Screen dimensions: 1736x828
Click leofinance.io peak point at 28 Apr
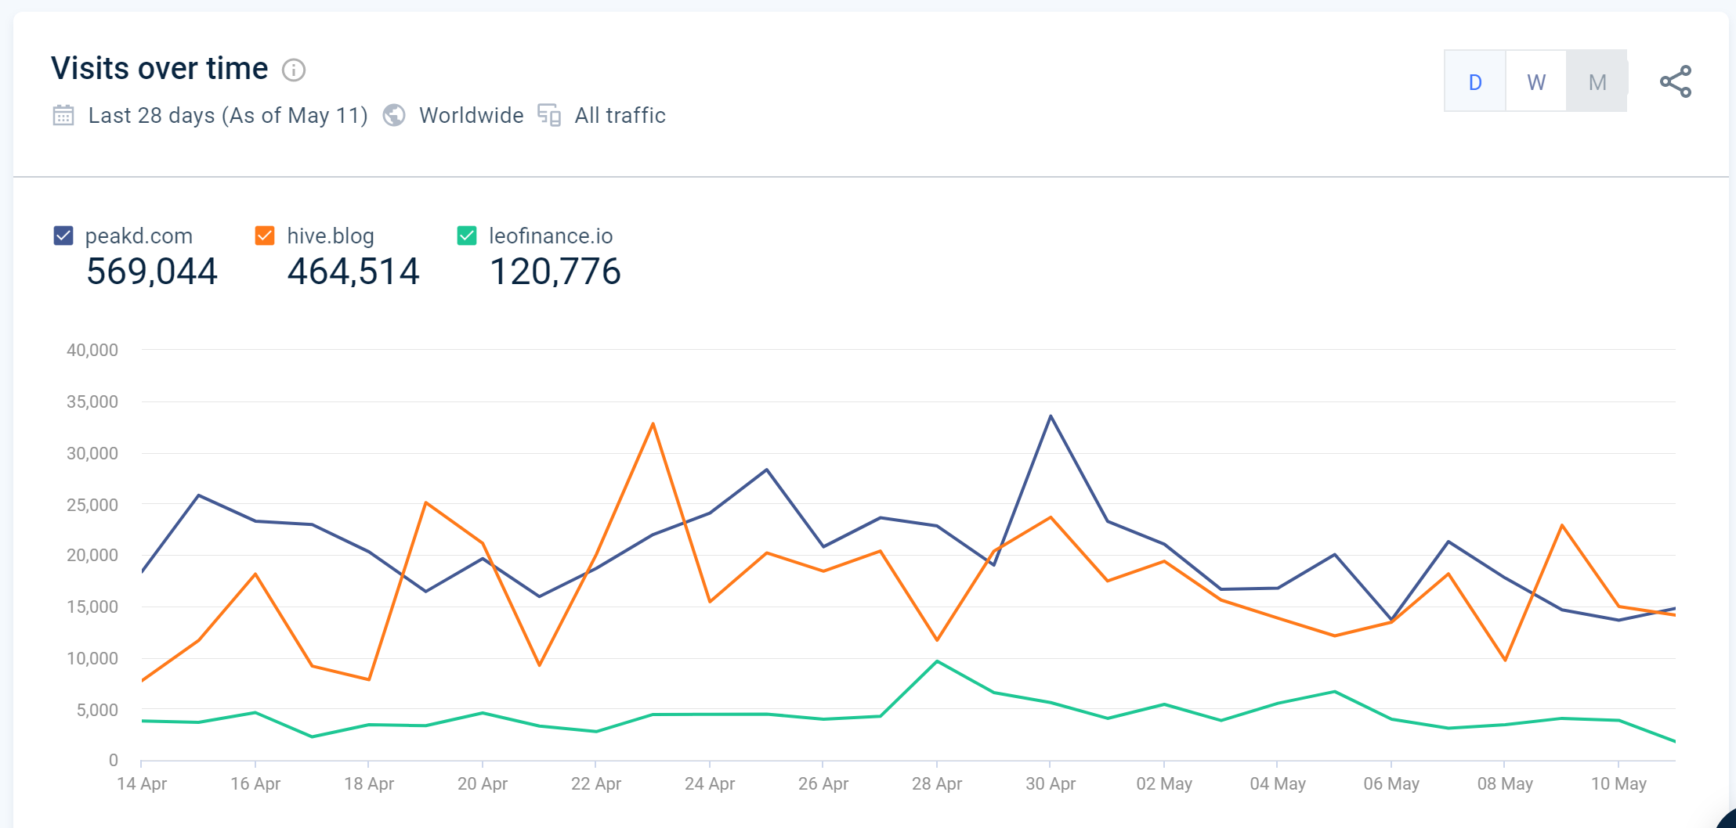(937, 661)
